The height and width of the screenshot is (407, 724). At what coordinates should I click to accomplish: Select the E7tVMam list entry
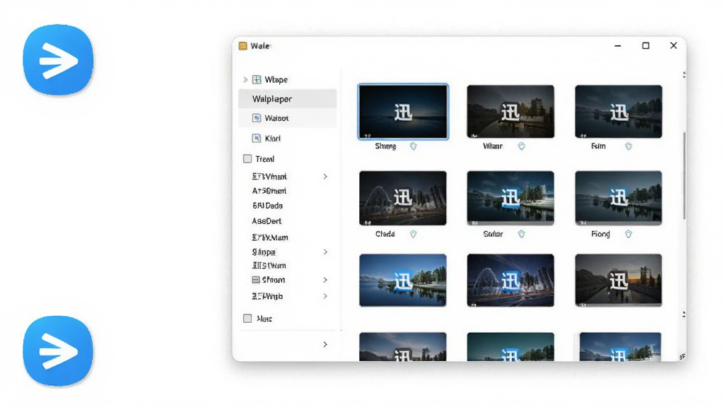pos(270,237)
